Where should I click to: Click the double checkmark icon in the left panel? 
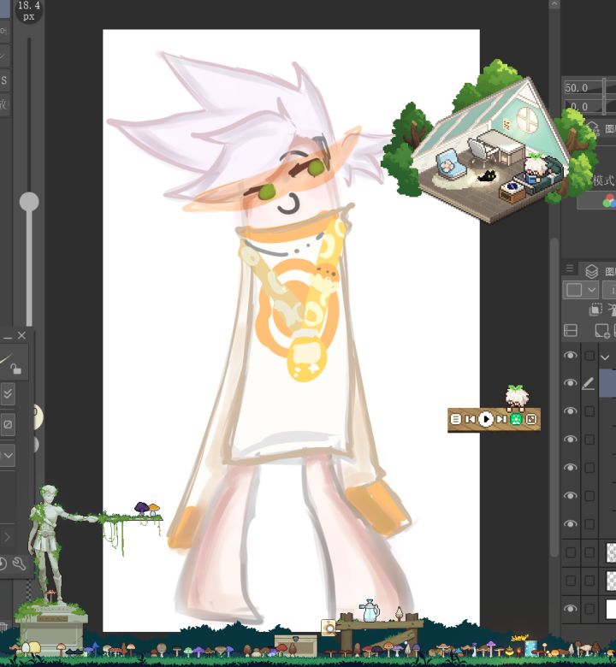point(8,394)
